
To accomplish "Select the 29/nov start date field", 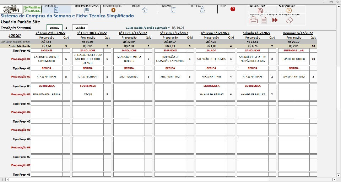I will (54, 28).
